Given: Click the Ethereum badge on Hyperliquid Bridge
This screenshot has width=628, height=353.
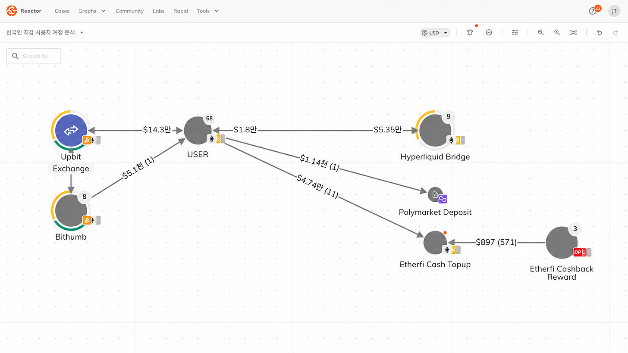Looking at the screenshot, I should 451,140.
